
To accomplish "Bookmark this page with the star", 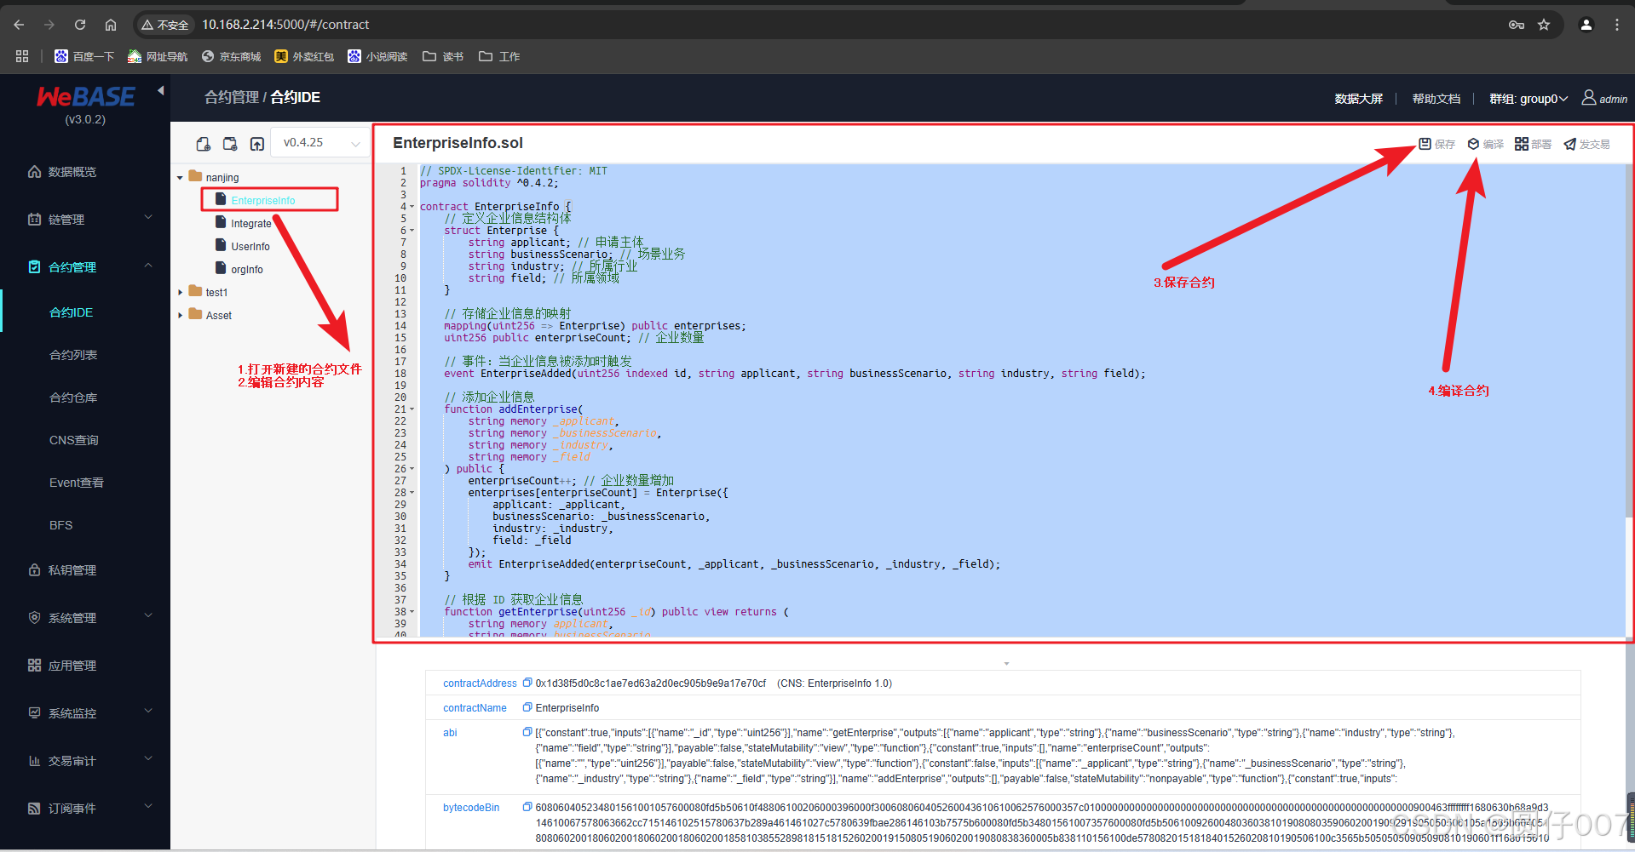I will click(x=1544, y=25).
